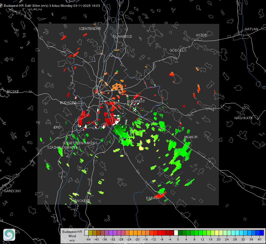Select the -12 tick label in the legend
Image resolution: width=266 pixels, height=244 pixels.
154,239
